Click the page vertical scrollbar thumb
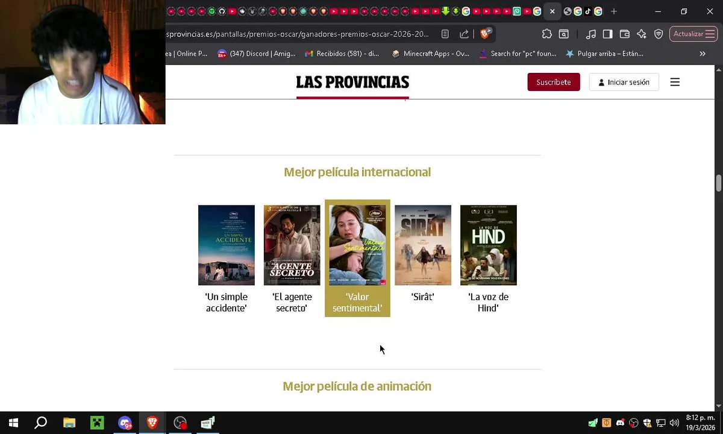 coord(718,183)
